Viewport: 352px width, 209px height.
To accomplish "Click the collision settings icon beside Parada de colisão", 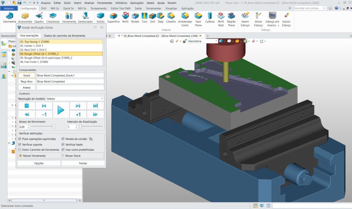I will [91, 139].
